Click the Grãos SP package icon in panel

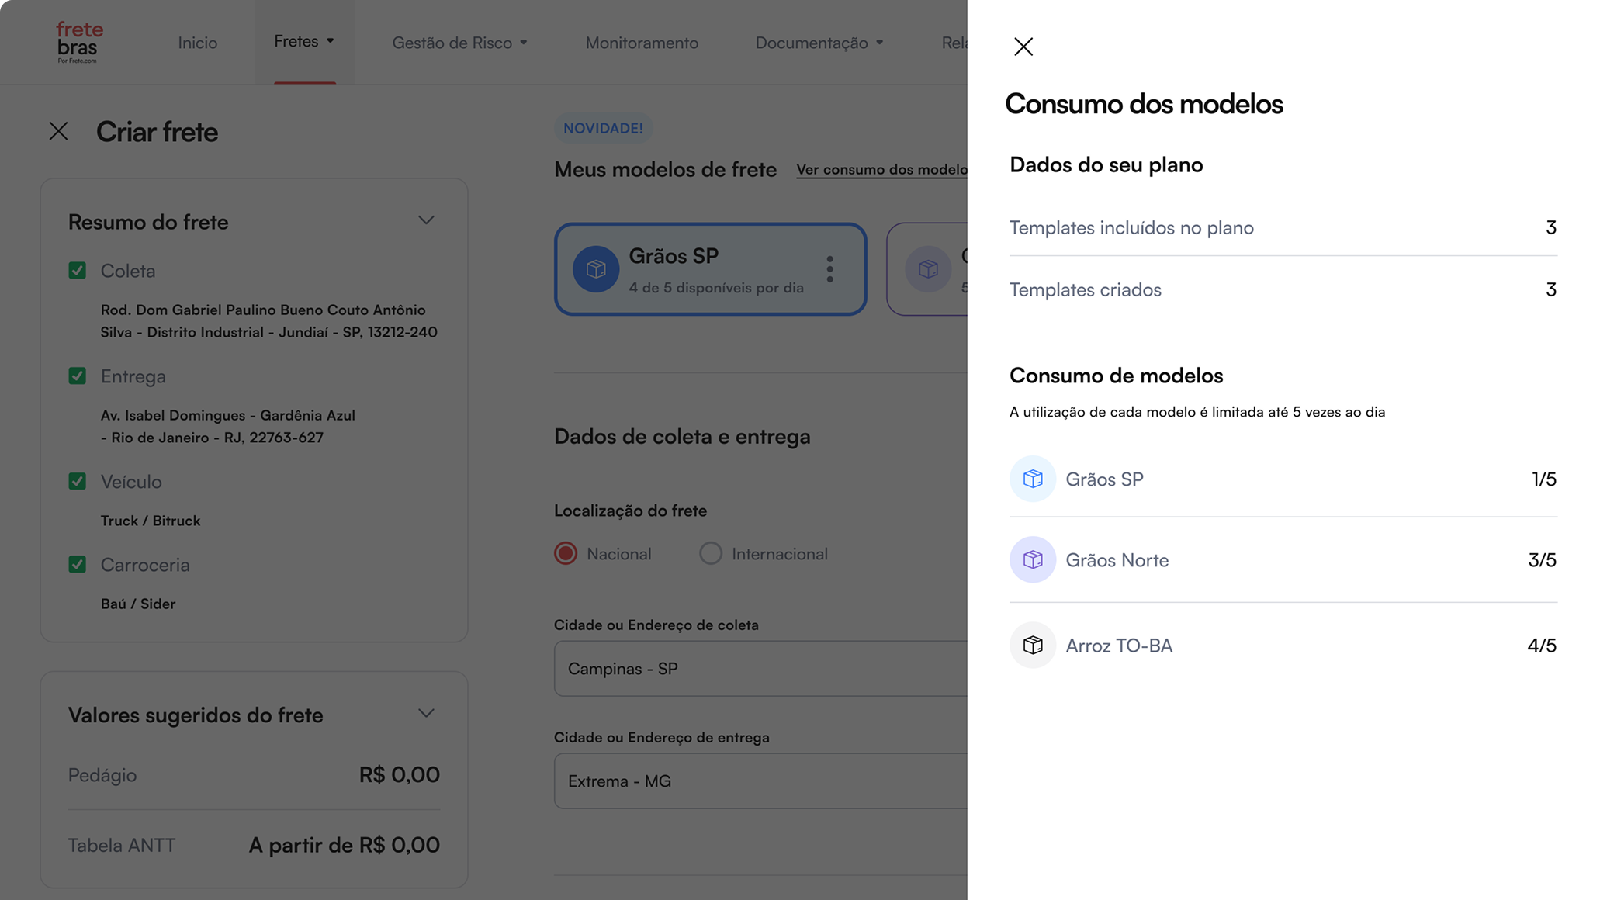click(1033, 479)
